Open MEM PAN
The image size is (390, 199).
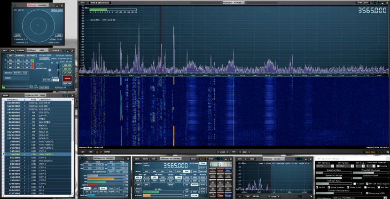point(67,84)
